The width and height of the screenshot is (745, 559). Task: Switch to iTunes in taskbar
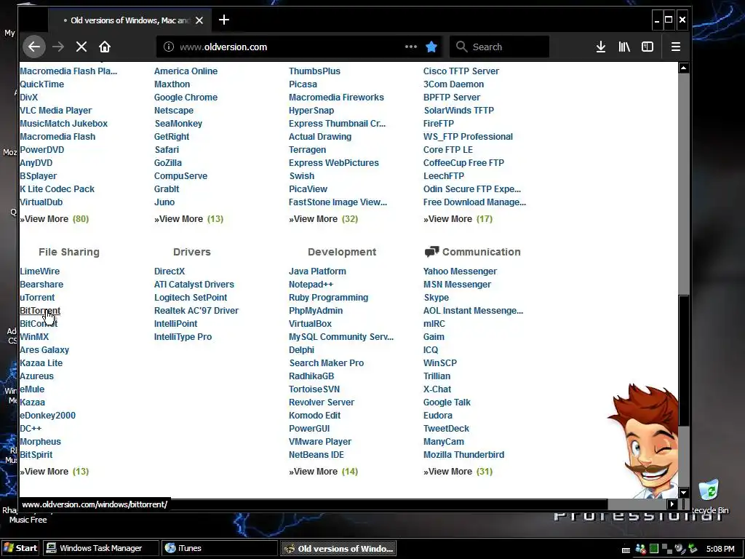[220, 547]
